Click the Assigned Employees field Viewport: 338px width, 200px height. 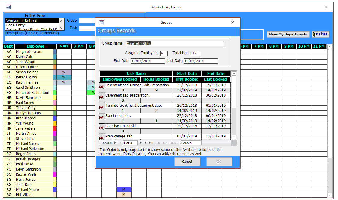click(164, 53)
